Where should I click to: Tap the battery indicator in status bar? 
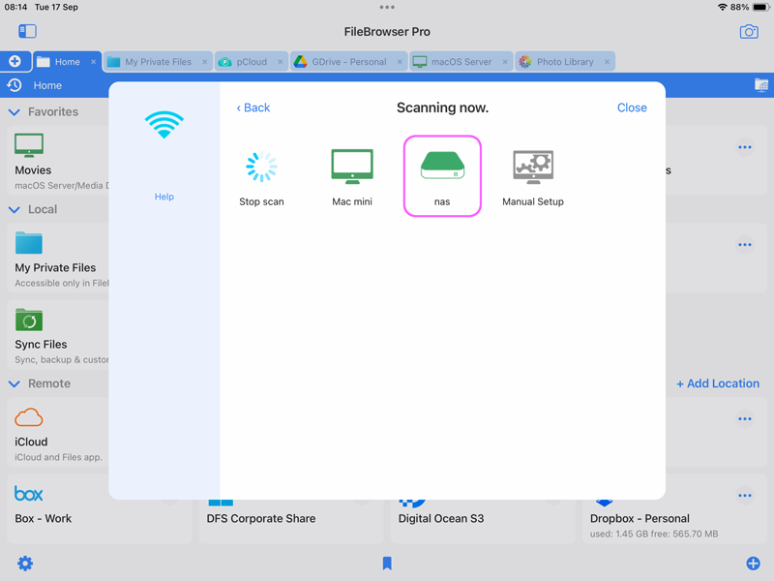760,7
